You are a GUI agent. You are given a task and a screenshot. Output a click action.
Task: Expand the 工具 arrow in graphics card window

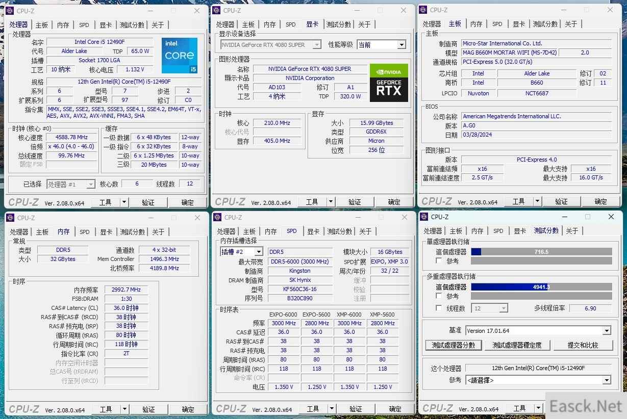tap(330, 202)
